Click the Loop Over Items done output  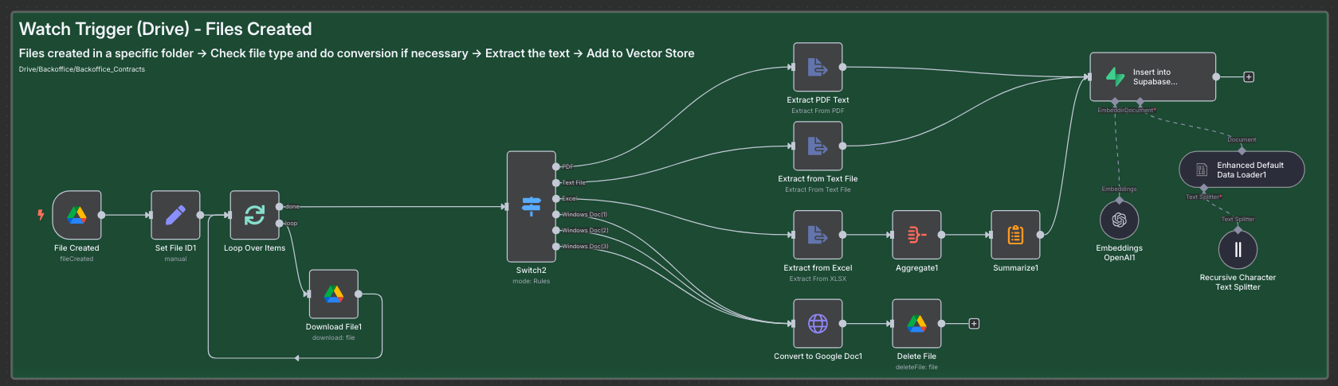279,207
